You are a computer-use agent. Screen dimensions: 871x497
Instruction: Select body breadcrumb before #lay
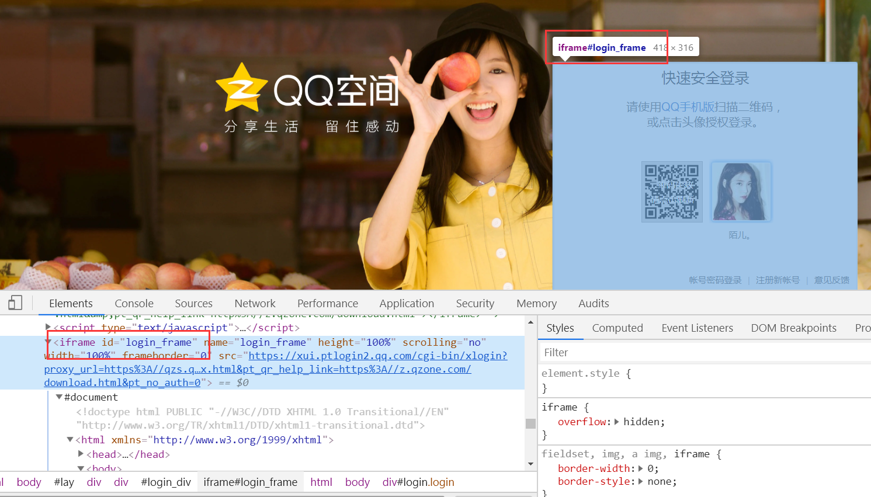(29, 482)
